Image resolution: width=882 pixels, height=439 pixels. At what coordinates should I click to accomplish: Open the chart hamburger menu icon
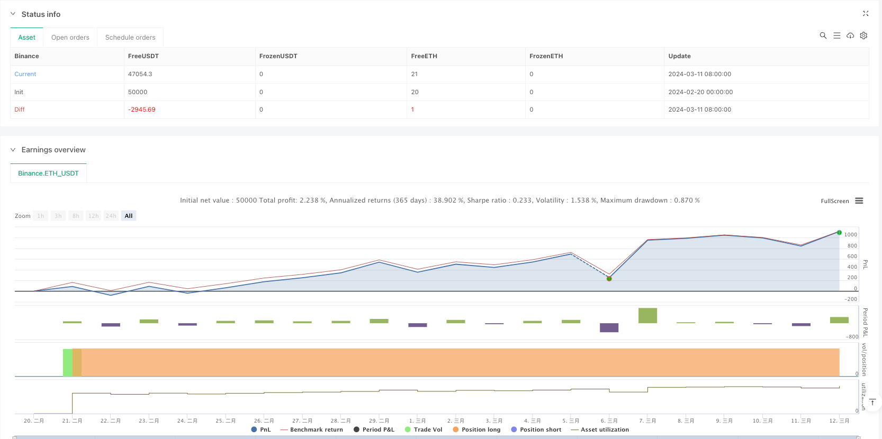859,201
